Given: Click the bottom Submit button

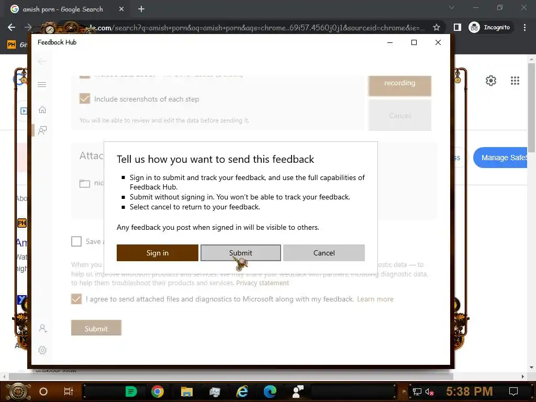Looking at the screenshot, I should pos(96,328).
